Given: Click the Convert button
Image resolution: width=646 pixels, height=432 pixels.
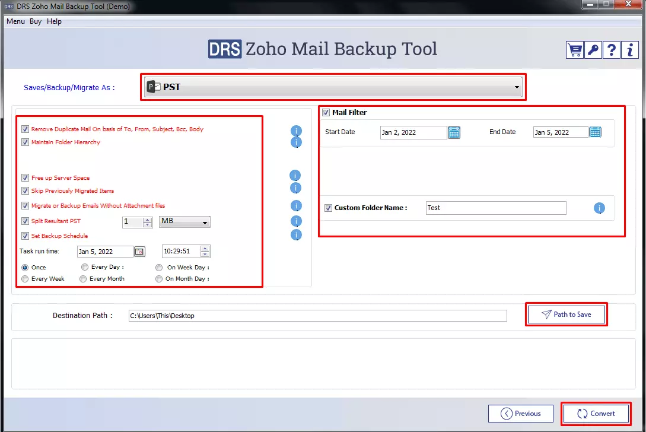Looking at the screenshot, I should (x=596, y=414).
